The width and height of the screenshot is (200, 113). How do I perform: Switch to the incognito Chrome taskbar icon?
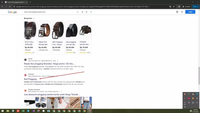click(90, 111)
